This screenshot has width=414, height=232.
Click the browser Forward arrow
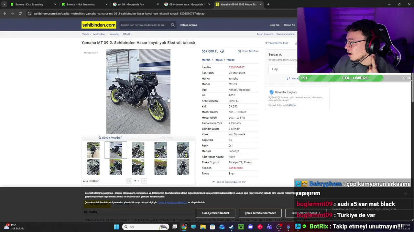tap(12, 14)
